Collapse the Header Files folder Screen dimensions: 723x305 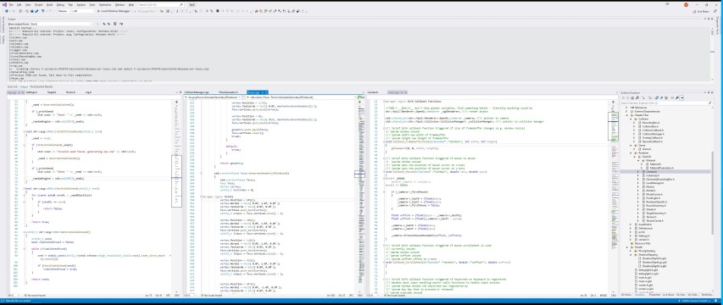pyautogui.click(x=626, y=115)
